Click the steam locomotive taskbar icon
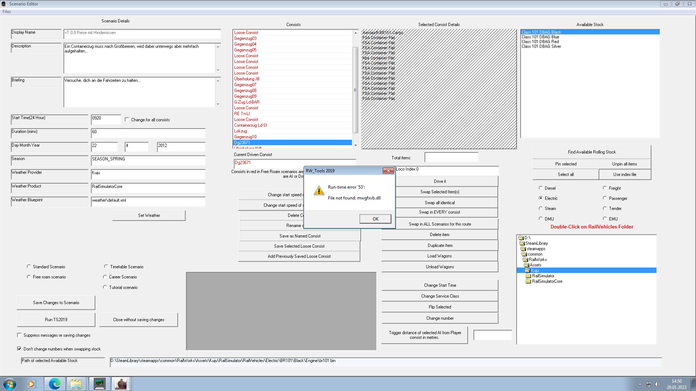Viewport: 696px width, 391px height. click(121, 384)
